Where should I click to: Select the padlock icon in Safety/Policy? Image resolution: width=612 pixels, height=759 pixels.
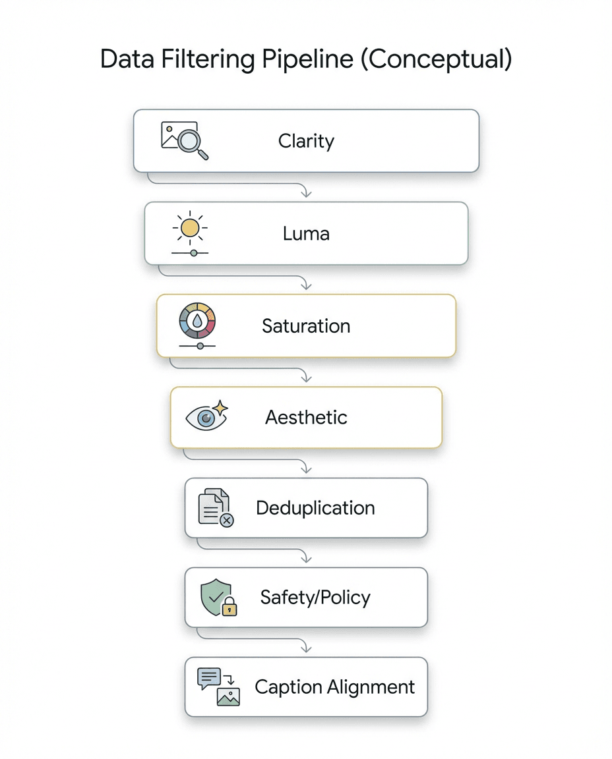click(x=229, y=607)
